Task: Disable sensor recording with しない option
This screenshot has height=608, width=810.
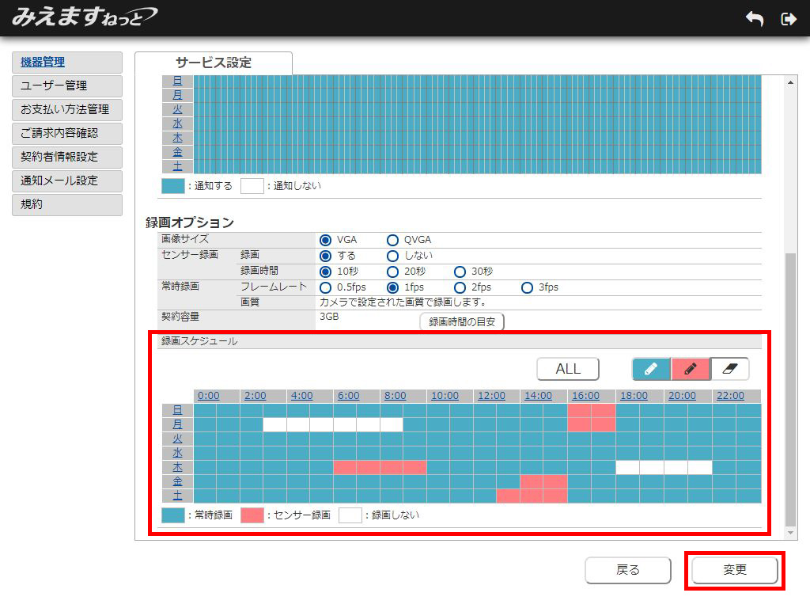Action: [x=392, y=256]
